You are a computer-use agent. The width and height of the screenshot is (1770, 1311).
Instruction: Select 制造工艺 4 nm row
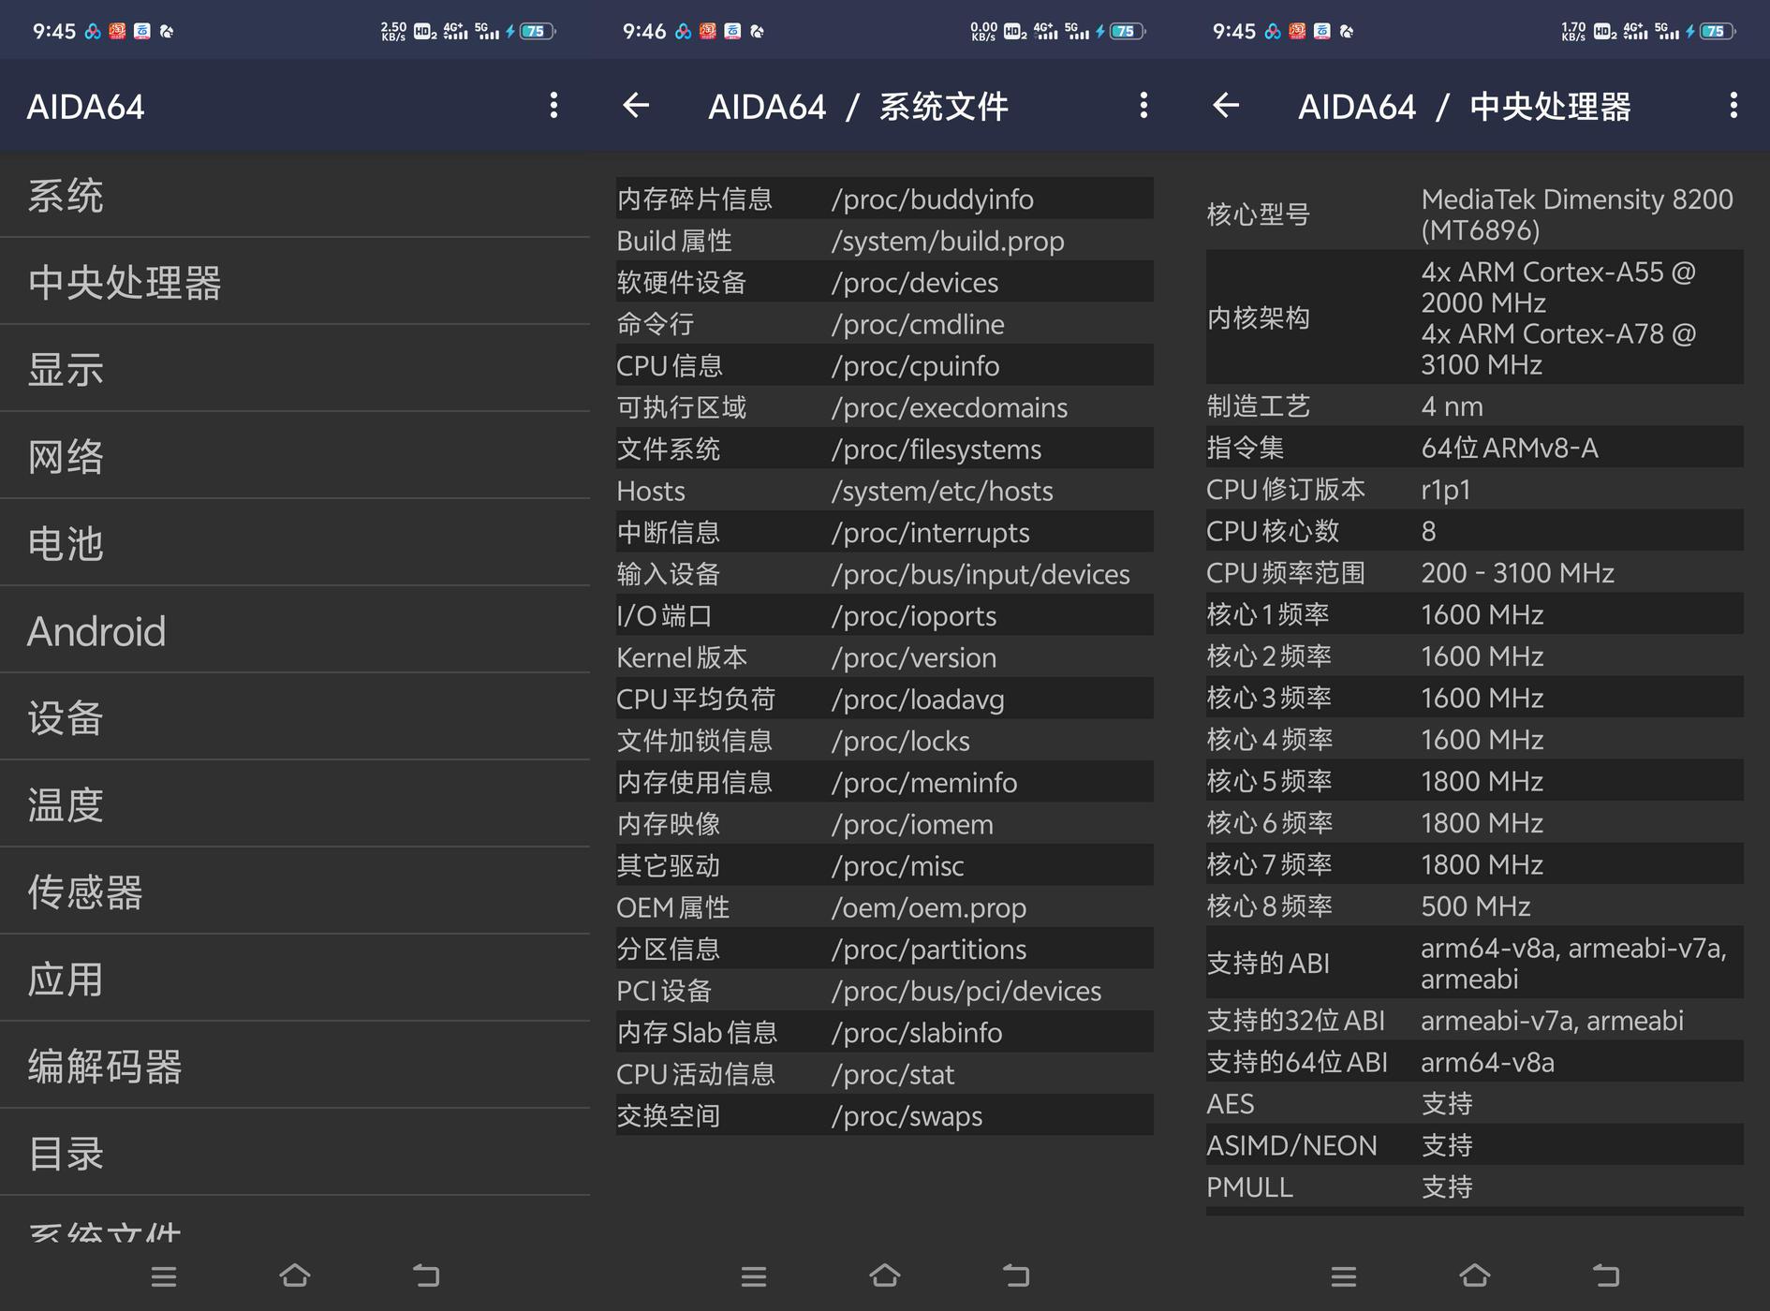point(1475,405)
